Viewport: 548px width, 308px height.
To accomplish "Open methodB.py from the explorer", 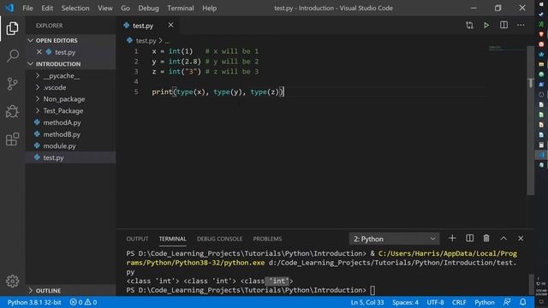I will click(70, 134).
